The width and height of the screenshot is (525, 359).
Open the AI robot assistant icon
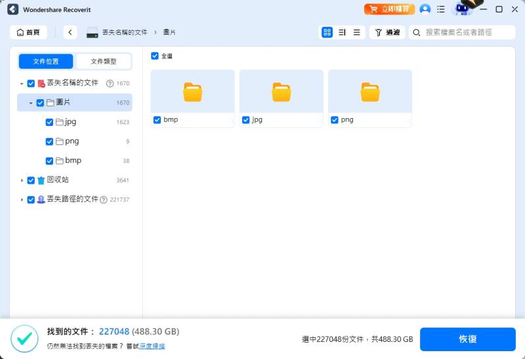[462, 9]
